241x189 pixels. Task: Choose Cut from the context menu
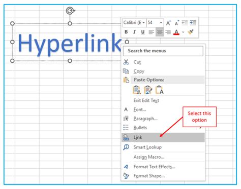pyautogui.click(x=163, y=62)
